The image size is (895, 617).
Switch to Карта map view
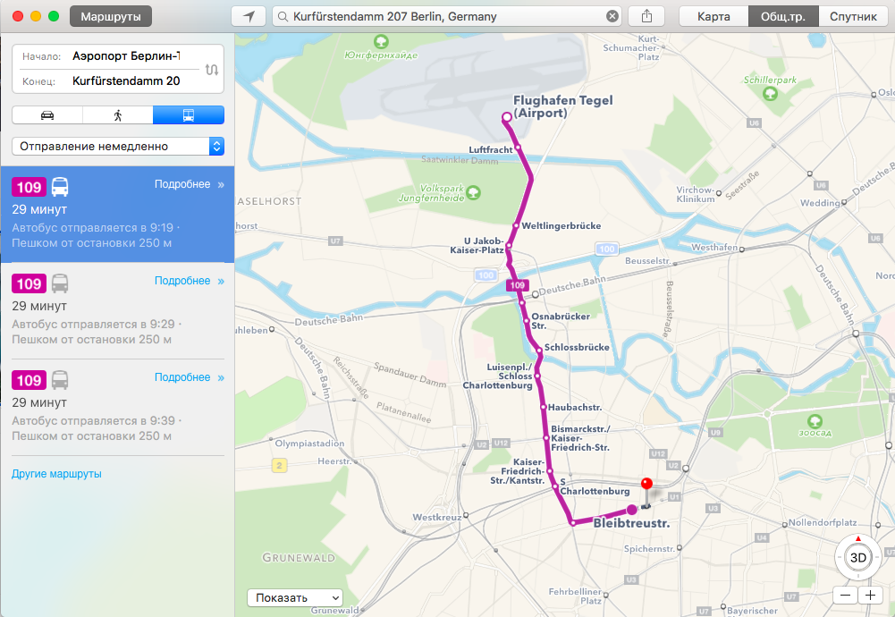pos(713,17)
